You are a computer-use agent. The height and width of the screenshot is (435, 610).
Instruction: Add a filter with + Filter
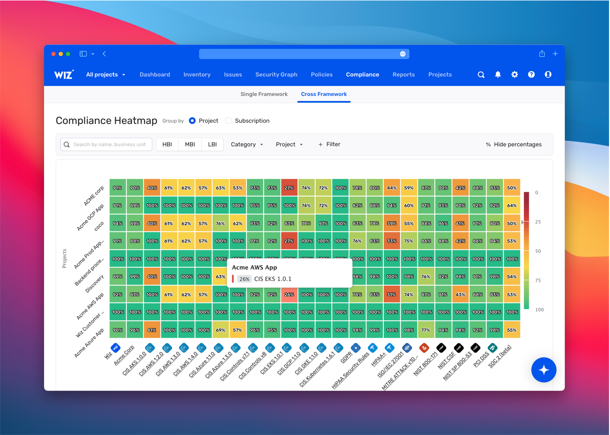pyautogui.click(x=329, y=145)
